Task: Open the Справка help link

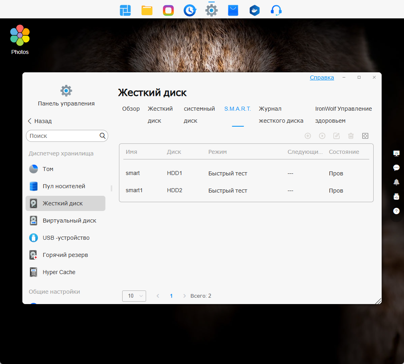Action: tap(322, 78)
